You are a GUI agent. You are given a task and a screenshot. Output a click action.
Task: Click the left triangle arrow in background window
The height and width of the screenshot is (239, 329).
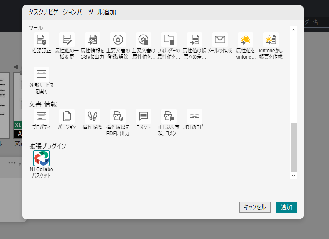[16, 67]
